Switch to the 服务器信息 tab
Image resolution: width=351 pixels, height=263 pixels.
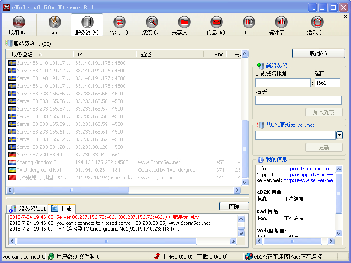27,209
